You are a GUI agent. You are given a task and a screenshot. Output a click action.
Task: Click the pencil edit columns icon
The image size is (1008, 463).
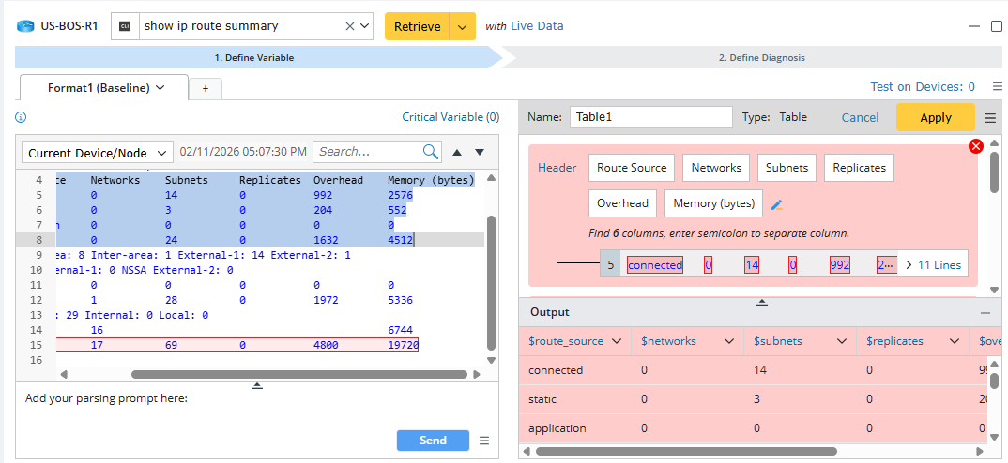click(x=776, y=204)
